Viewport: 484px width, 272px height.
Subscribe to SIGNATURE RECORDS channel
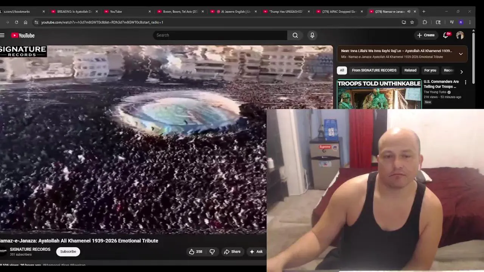click(x=68, y=252)
